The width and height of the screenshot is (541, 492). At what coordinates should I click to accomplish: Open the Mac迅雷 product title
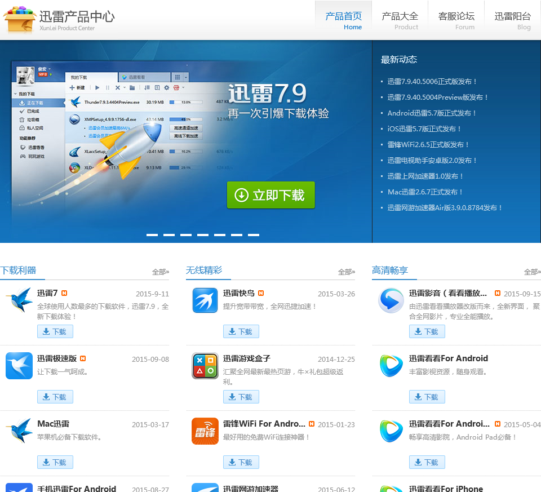click(x=53, y=424)
